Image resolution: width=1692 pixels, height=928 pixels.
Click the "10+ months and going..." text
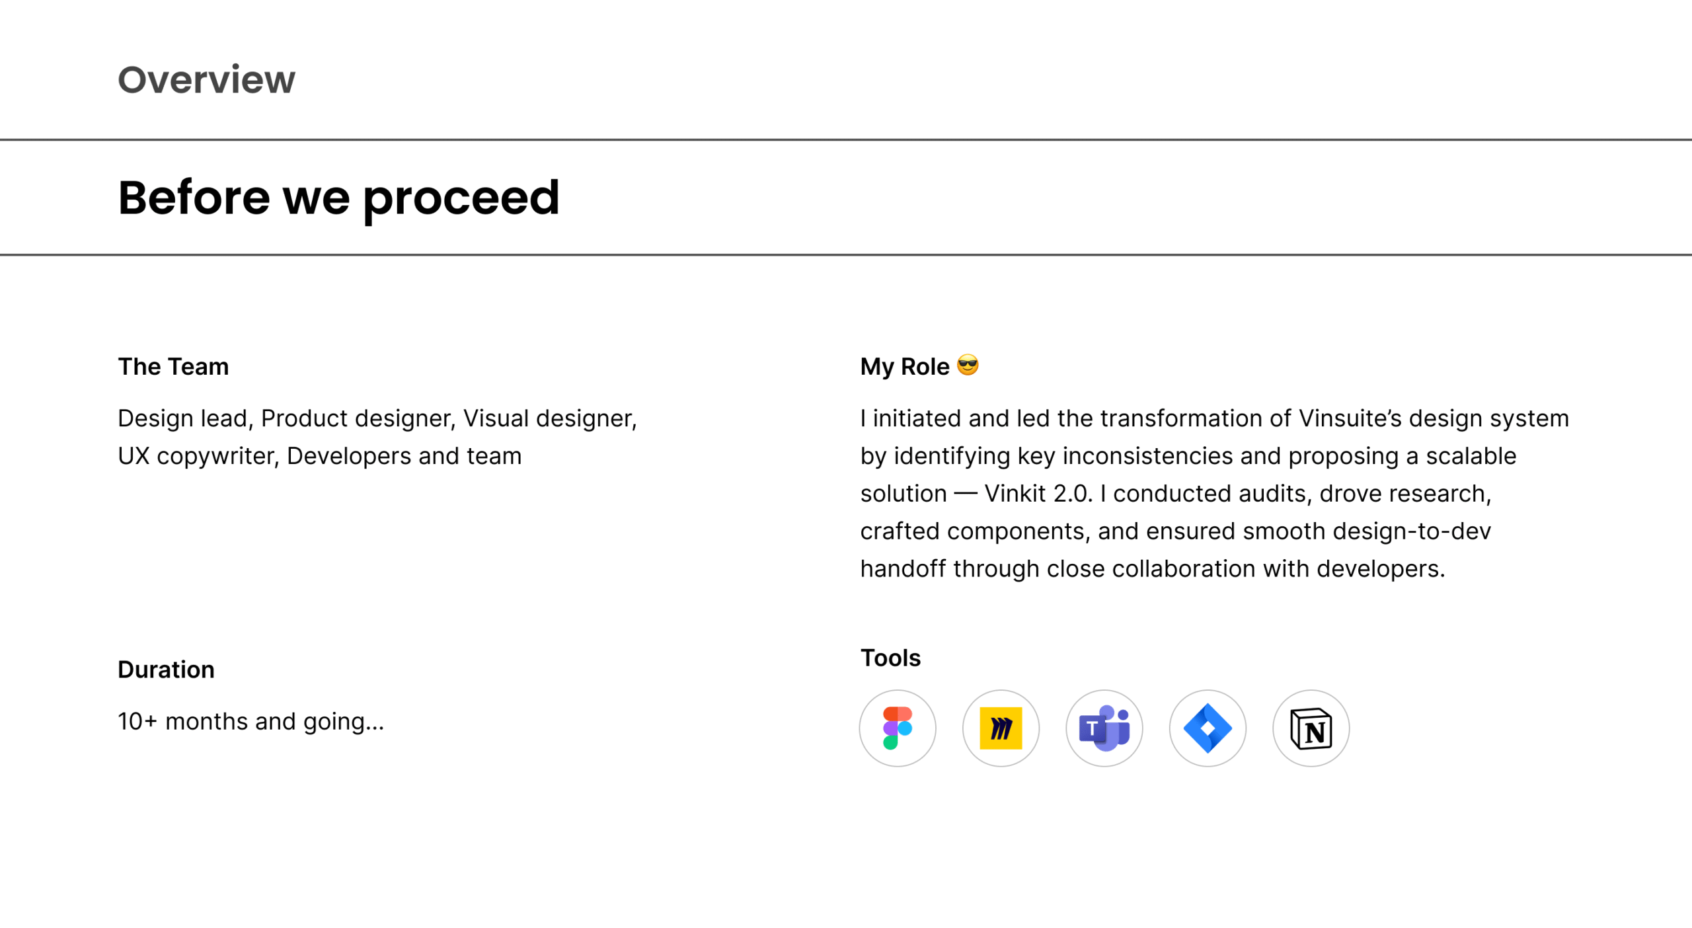coord(251,721)
